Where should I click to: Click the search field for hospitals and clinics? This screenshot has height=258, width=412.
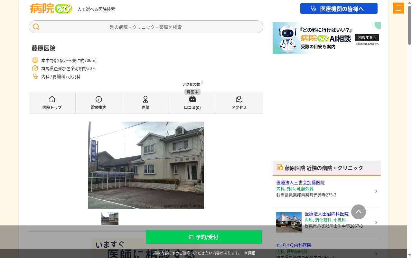146,27
